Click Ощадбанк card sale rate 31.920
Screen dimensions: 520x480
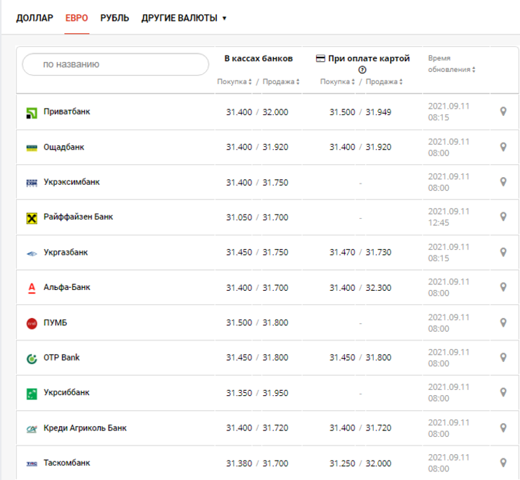(378, 147)
